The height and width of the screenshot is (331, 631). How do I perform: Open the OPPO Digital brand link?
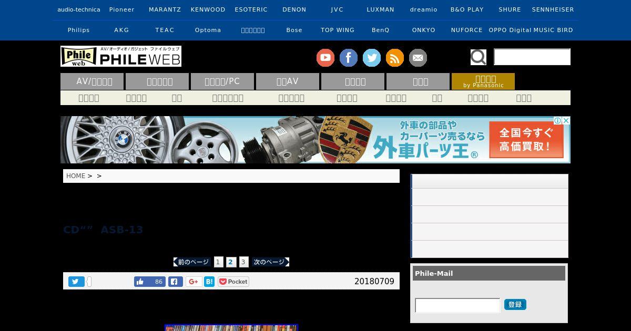510,30
